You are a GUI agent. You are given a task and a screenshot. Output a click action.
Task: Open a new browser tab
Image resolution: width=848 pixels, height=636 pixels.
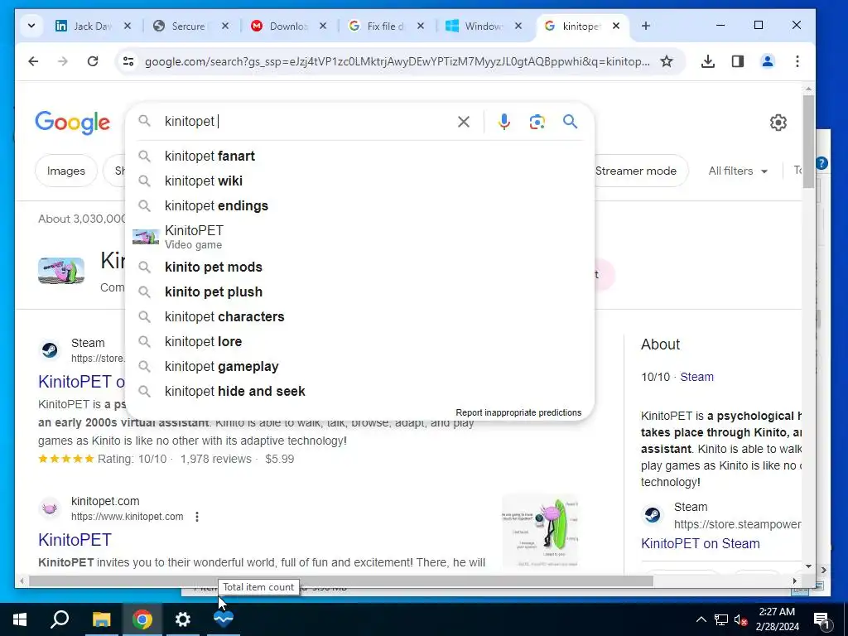pyautogui.click(x=646, y=26)
